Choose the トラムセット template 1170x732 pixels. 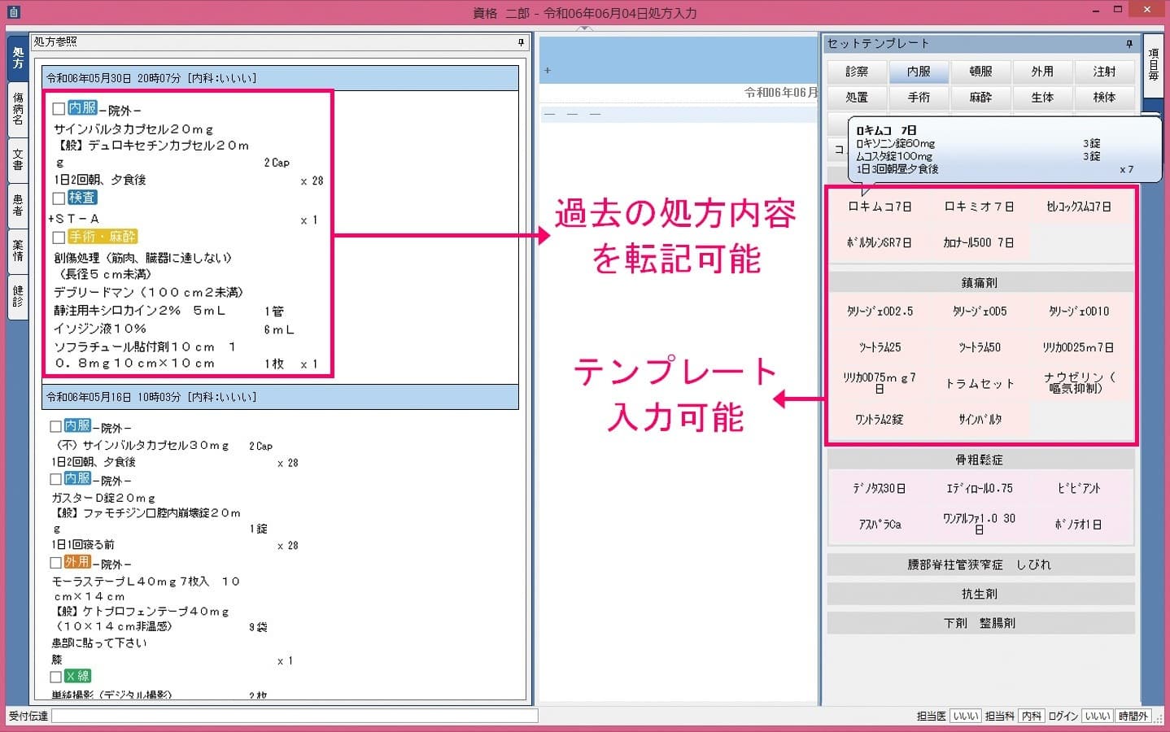[980, 384]
